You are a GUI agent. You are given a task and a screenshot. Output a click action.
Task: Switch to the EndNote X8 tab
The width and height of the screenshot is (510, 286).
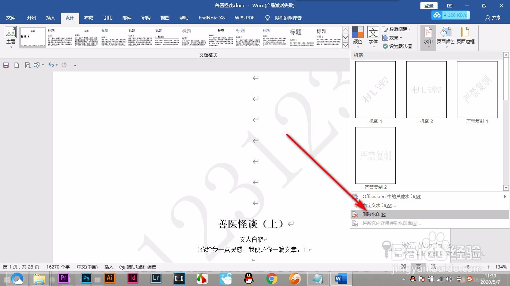[x=212, y=18]
